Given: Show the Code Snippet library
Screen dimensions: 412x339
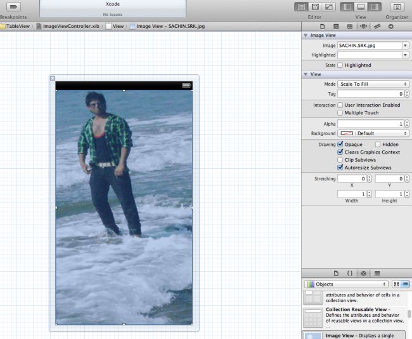Looking at the screenshot, I should (350, 273).
